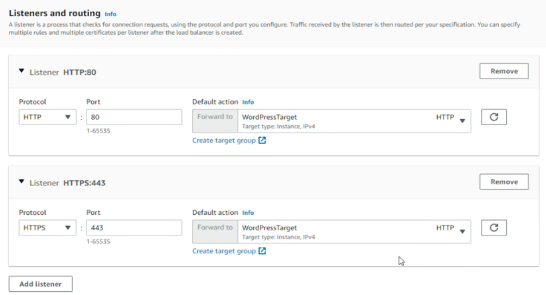The height and width of the screenshot is (295, 546).
Task: Collapse the Listener HTTPS:443 section
Action: pos(22,182)
